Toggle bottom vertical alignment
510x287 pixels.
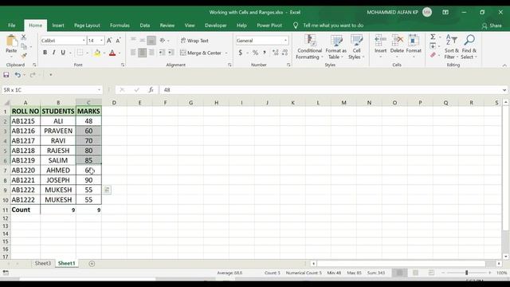click(x=151, y=41)
